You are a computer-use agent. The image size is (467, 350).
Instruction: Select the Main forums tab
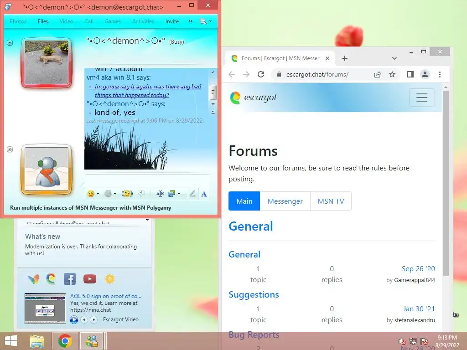(x=244, y=201)
